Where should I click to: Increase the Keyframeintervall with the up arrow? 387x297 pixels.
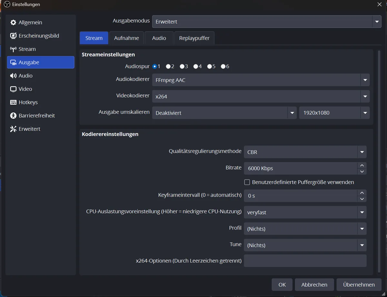pos(362,193)
